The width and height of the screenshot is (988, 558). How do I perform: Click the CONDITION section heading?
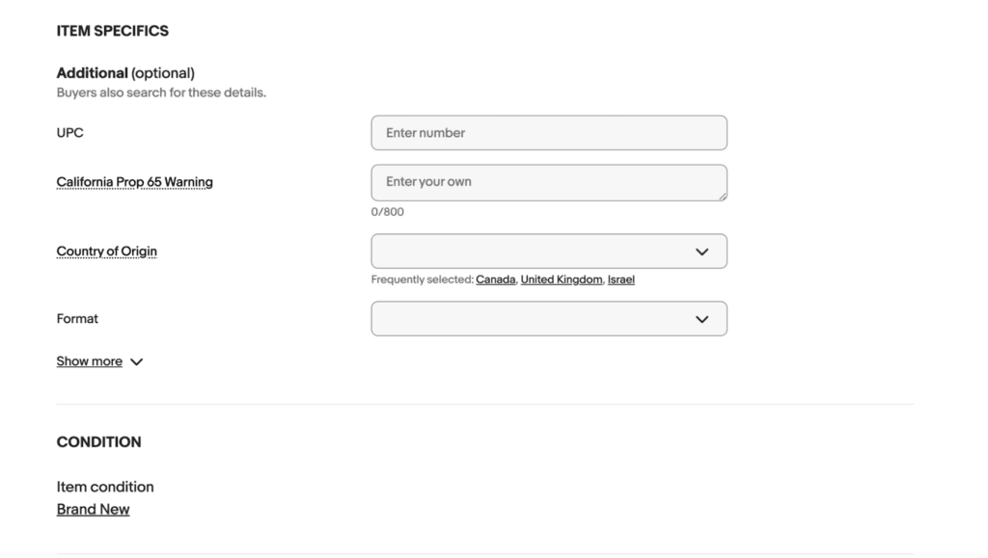[98, 441]
